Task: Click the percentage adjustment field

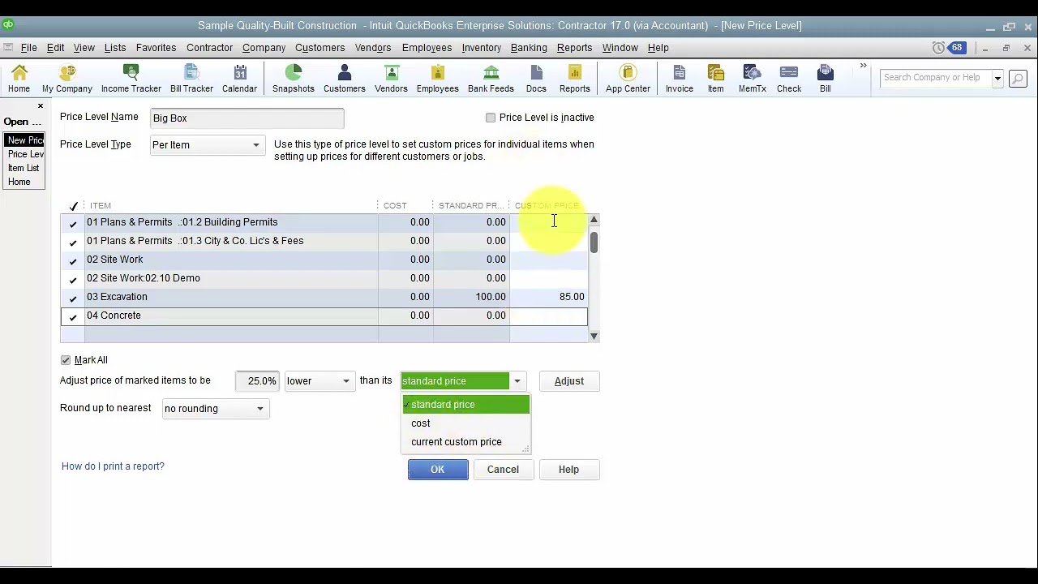Action: pos(258,381)
